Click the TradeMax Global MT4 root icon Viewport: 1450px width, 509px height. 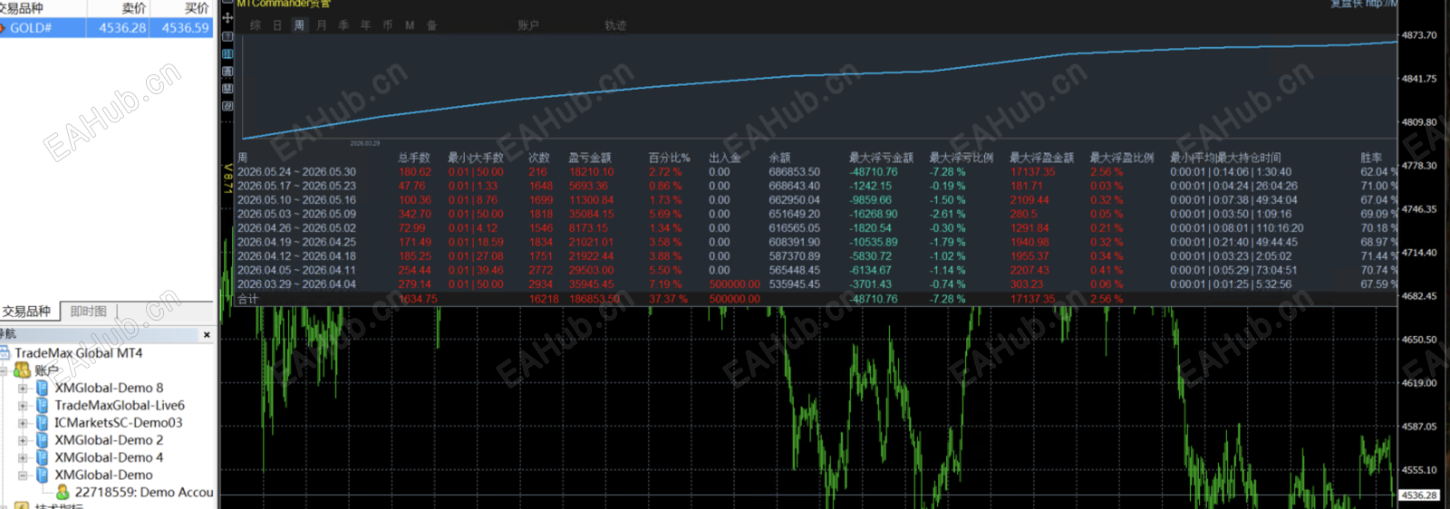click(x=5, y=353)
